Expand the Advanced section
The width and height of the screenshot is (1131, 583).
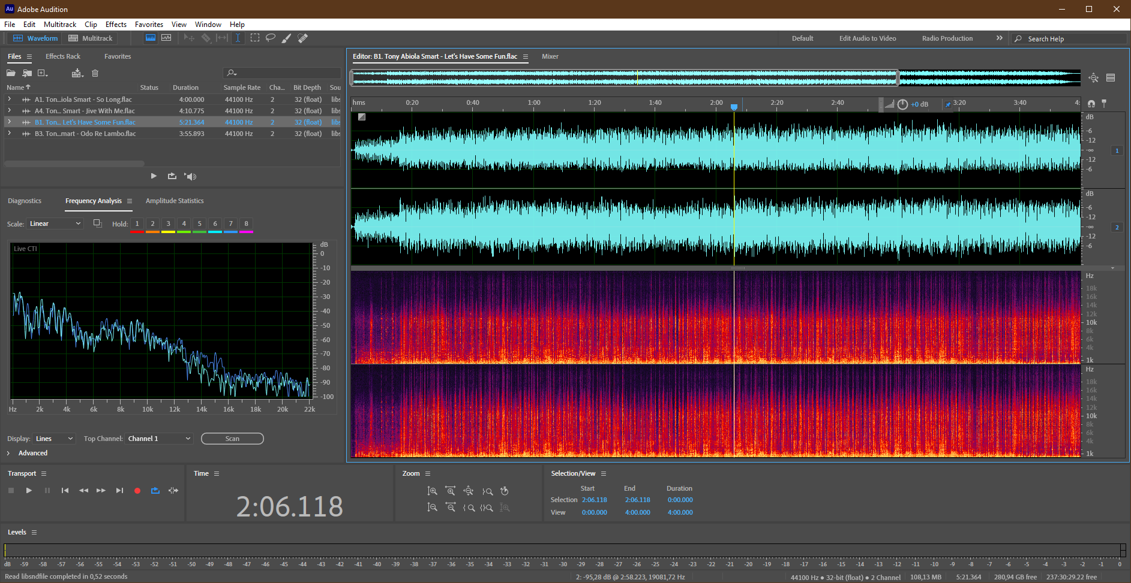tap(8, 453)
